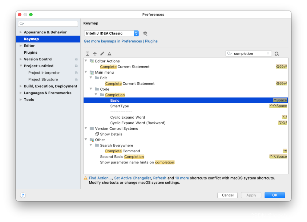Select the SmartType action row

(186, 106)
